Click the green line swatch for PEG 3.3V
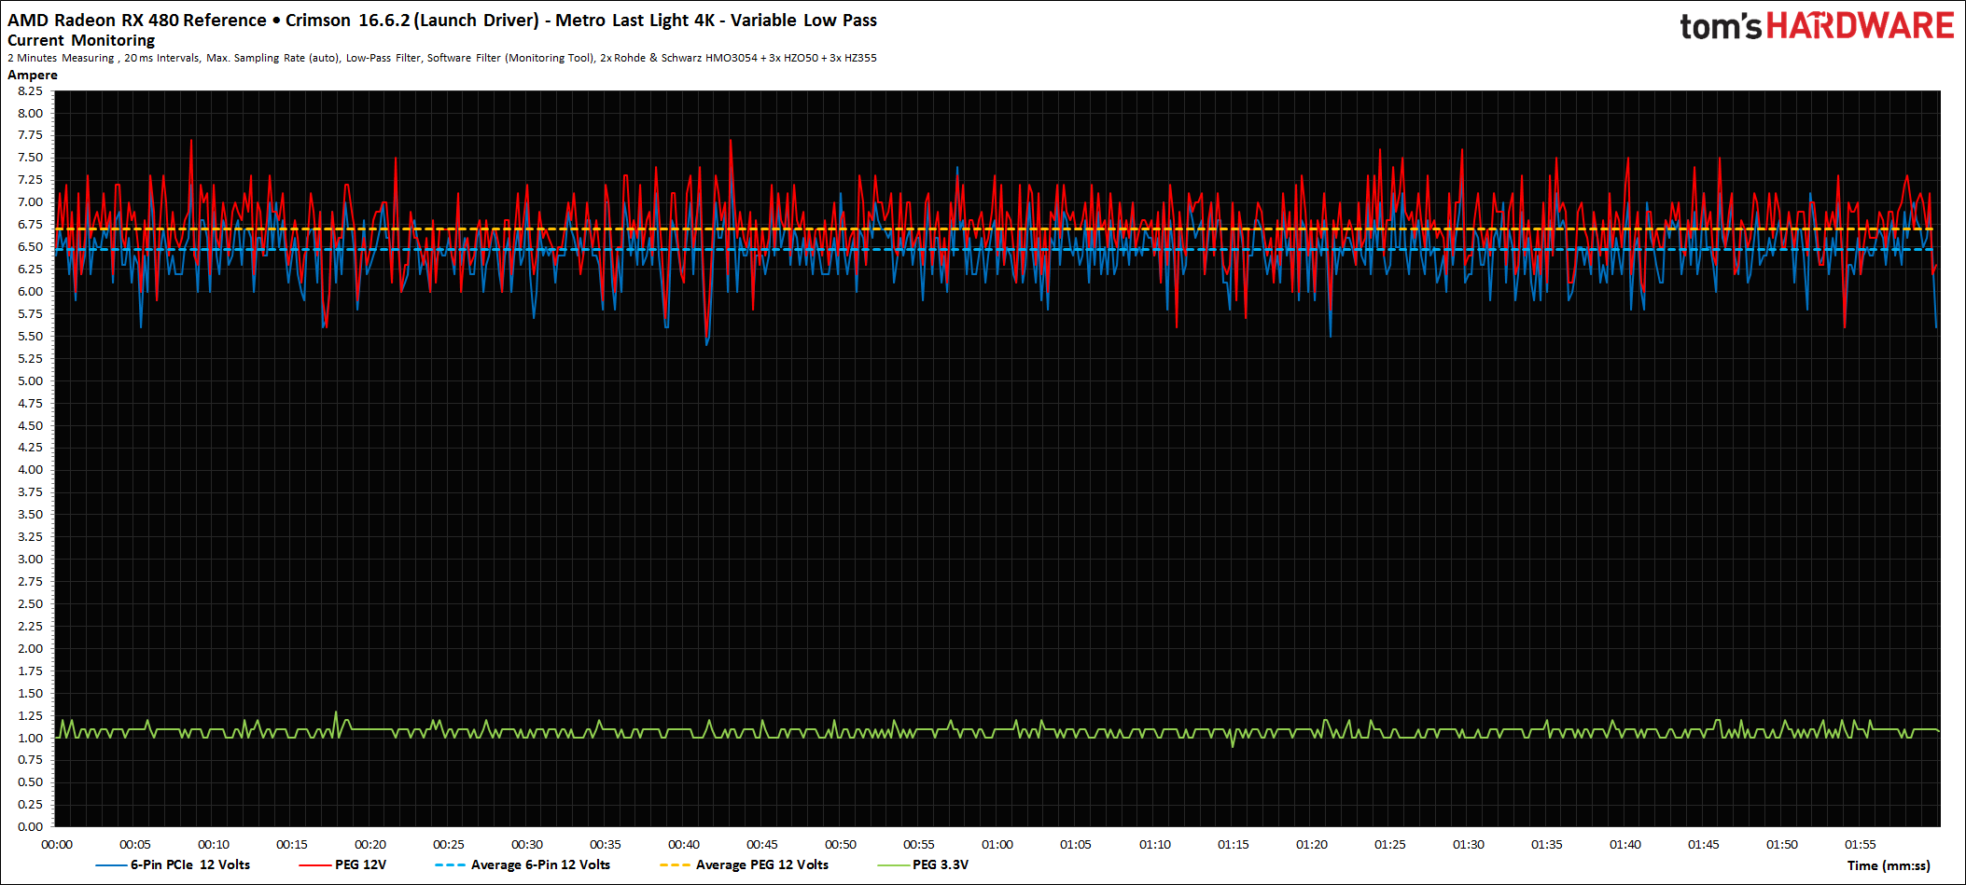This screenshot has height=885, width=1966. point(894,865)
